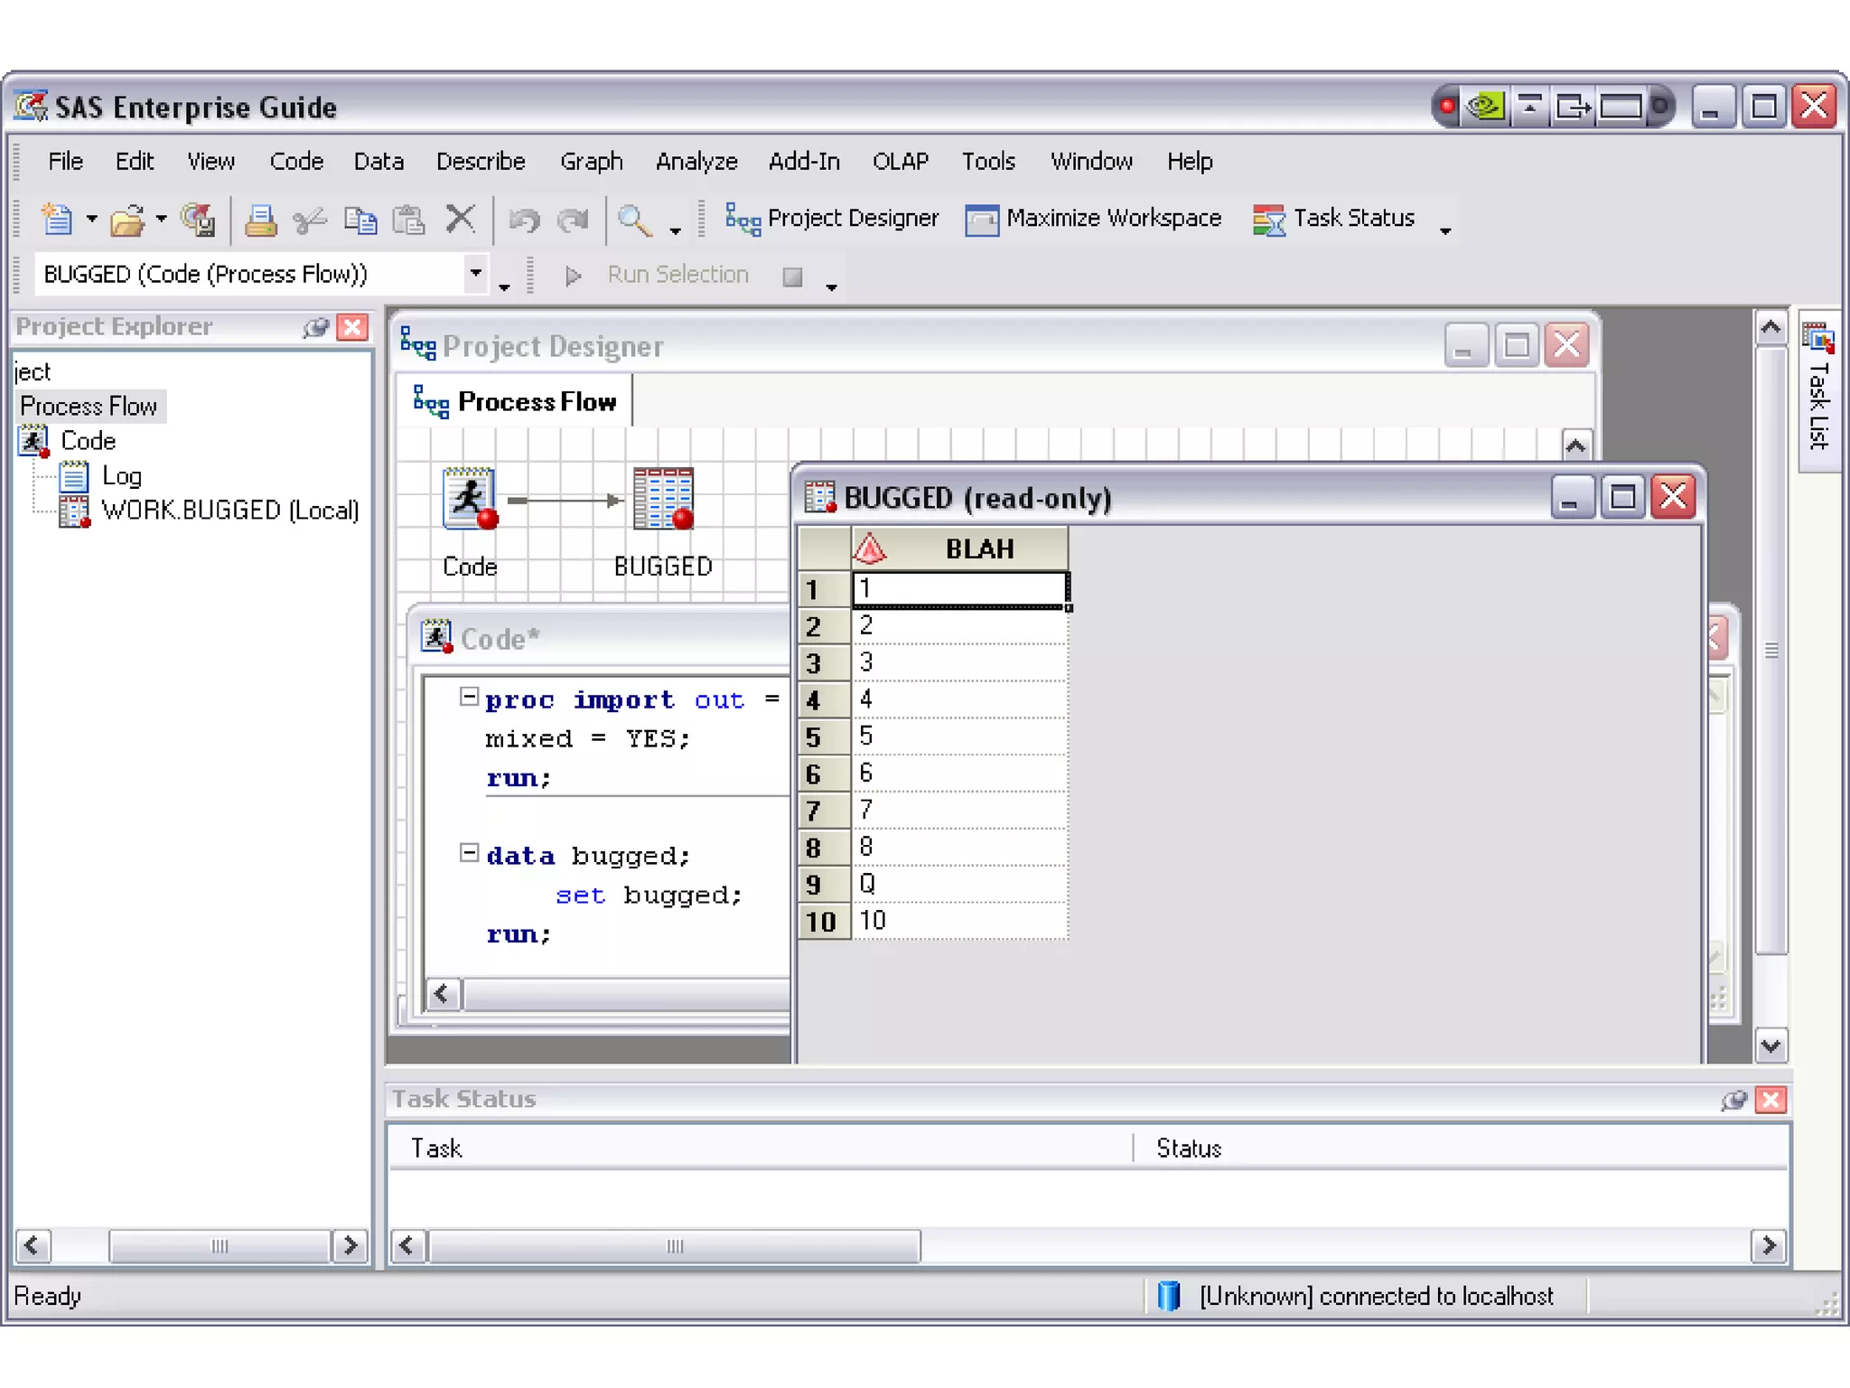Screen dimensions: 1850x1388
Task: Toggle pin on Project Explorer panel
Action: pyautogui.click(x=315, y=327)
